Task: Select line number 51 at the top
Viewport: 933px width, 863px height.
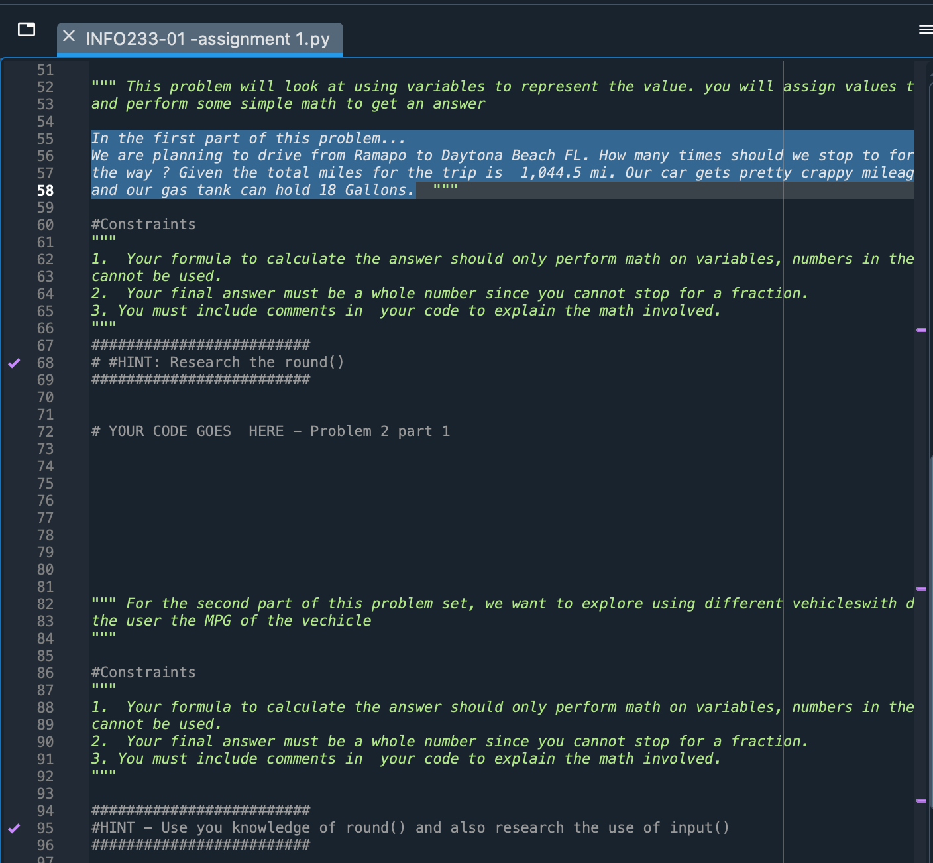Action: tap(45, 70)
